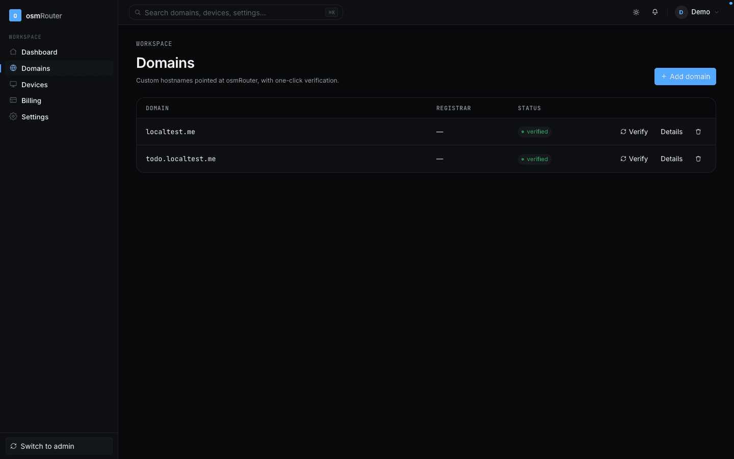Open Details for localtest.me
The width and height of the screenshot is (734, 459).
pyautogui.click(x=671, y=132)
